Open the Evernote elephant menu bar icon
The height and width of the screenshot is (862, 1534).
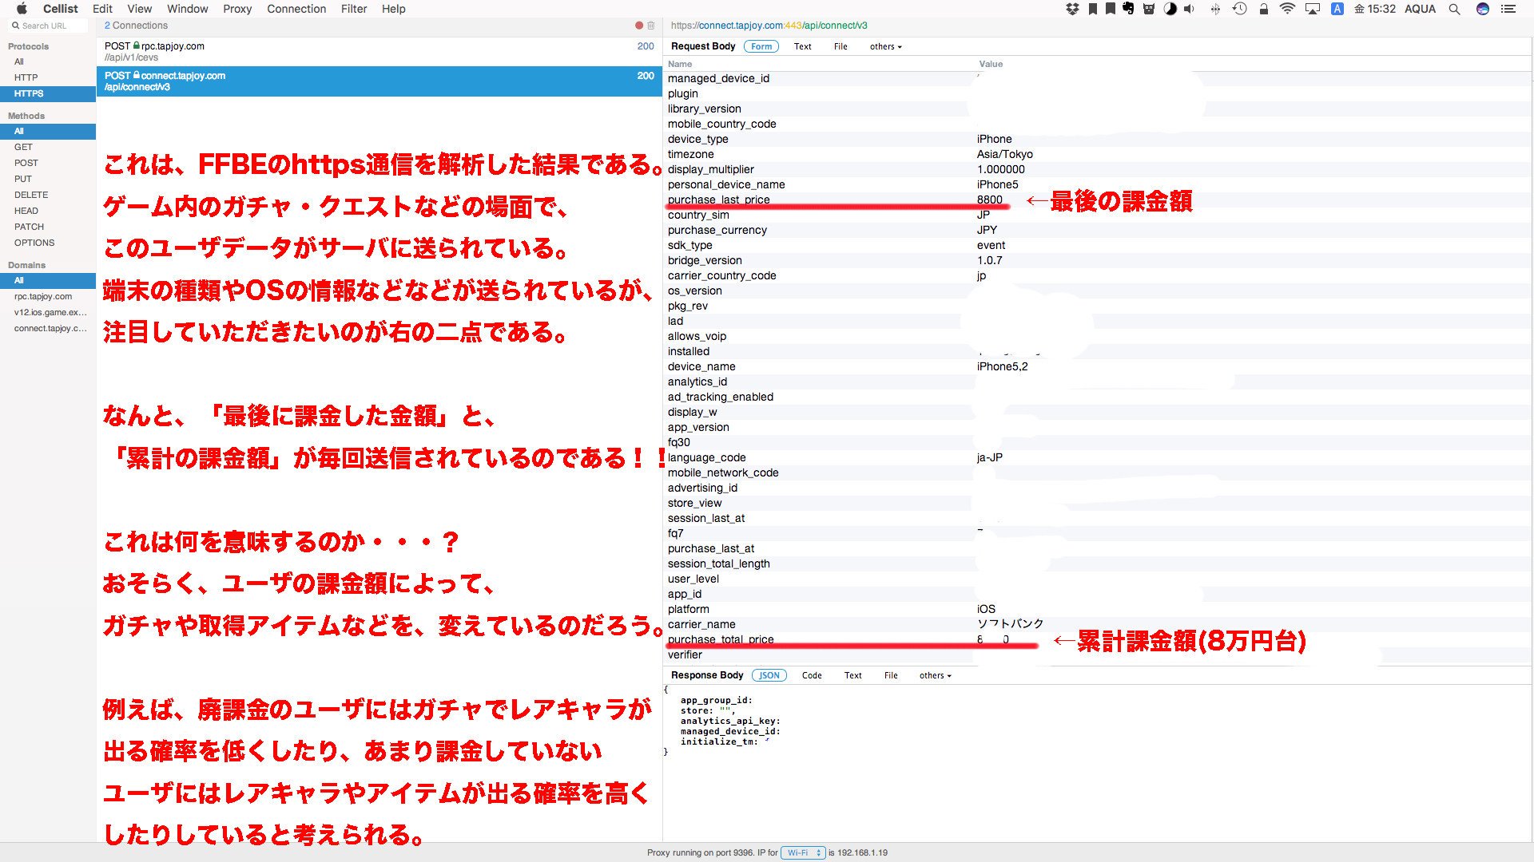pyautogui.click(x=1128, y=9)
